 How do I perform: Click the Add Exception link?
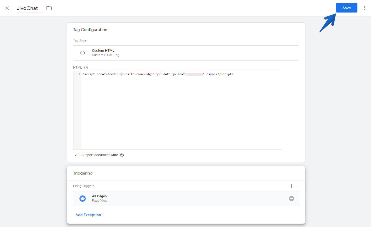[x=88, y=214]
